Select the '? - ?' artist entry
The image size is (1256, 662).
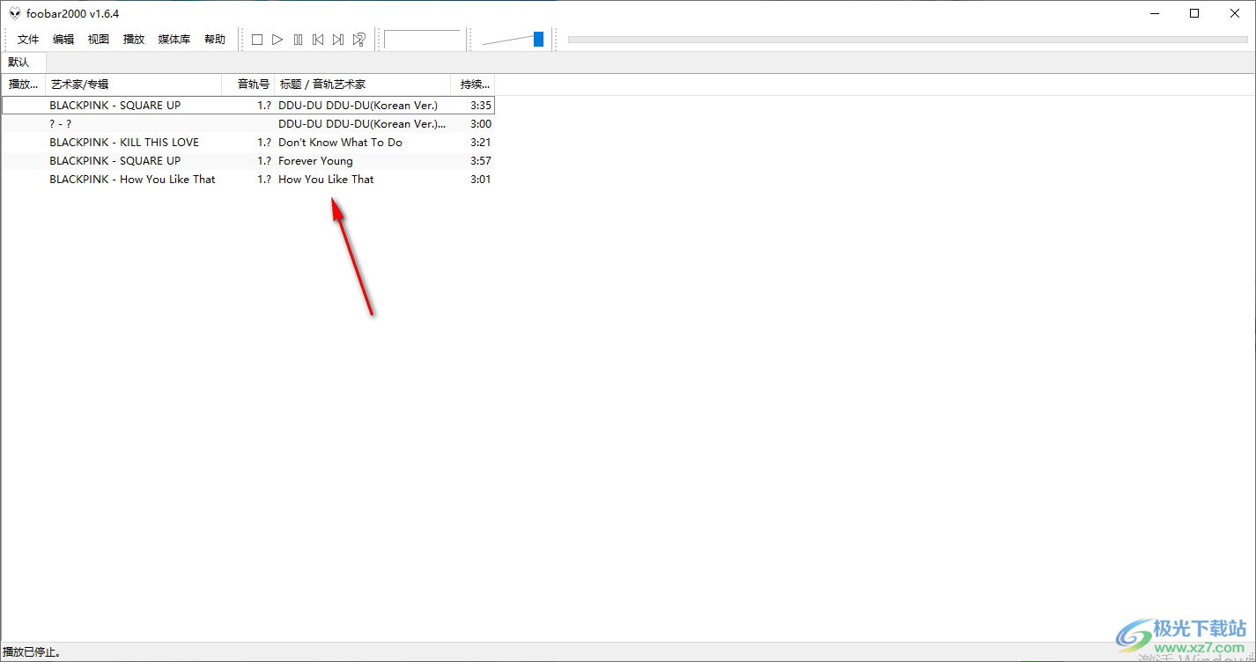coord(61,124)
